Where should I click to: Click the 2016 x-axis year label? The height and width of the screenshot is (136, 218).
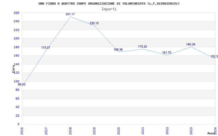(22, 131)
